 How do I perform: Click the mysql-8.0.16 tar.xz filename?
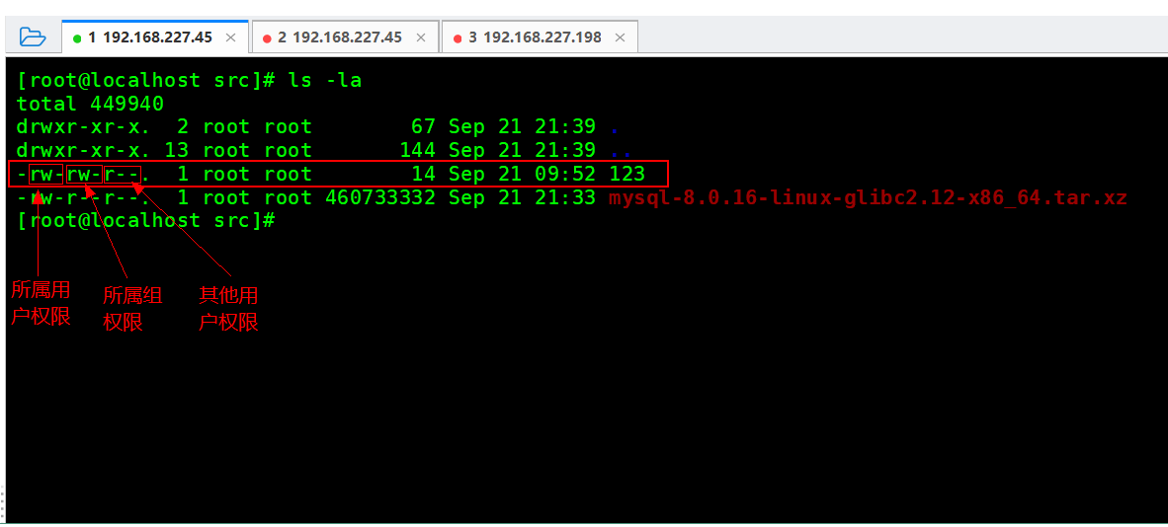click(868, 198)
